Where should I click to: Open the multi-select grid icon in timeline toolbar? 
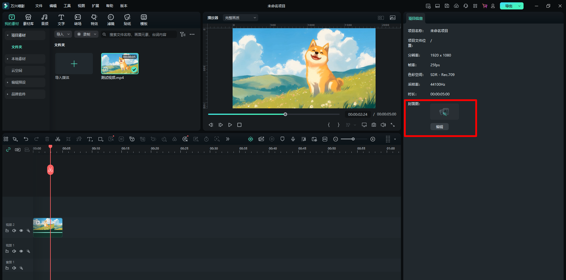click(6, 139)
